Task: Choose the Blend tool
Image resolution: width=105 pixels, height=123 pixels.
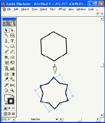Action: [12, 79]
